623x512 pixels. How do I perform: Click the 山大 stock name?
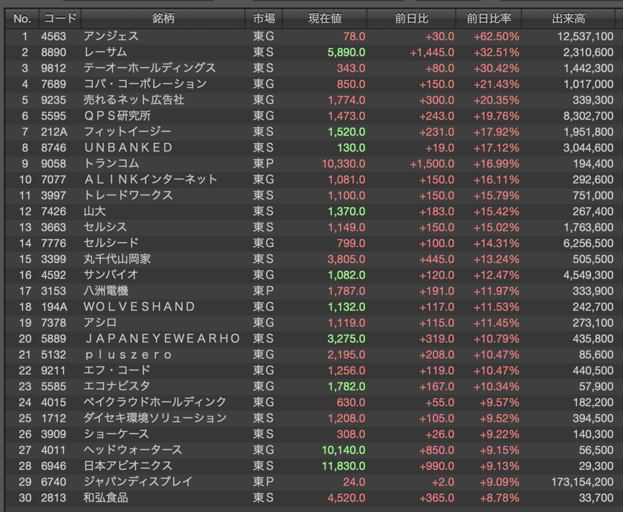94,211
